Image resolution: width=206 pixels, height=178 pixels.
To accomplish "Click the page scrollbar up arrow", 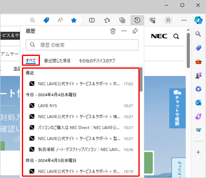I will pyautogui.click(x=188, y=30).
